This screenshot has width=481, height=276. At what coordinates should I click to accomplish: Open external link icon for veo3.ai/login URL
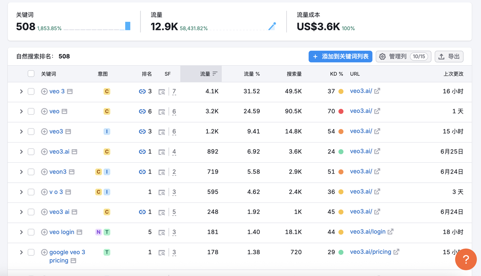tap(390, 232)
